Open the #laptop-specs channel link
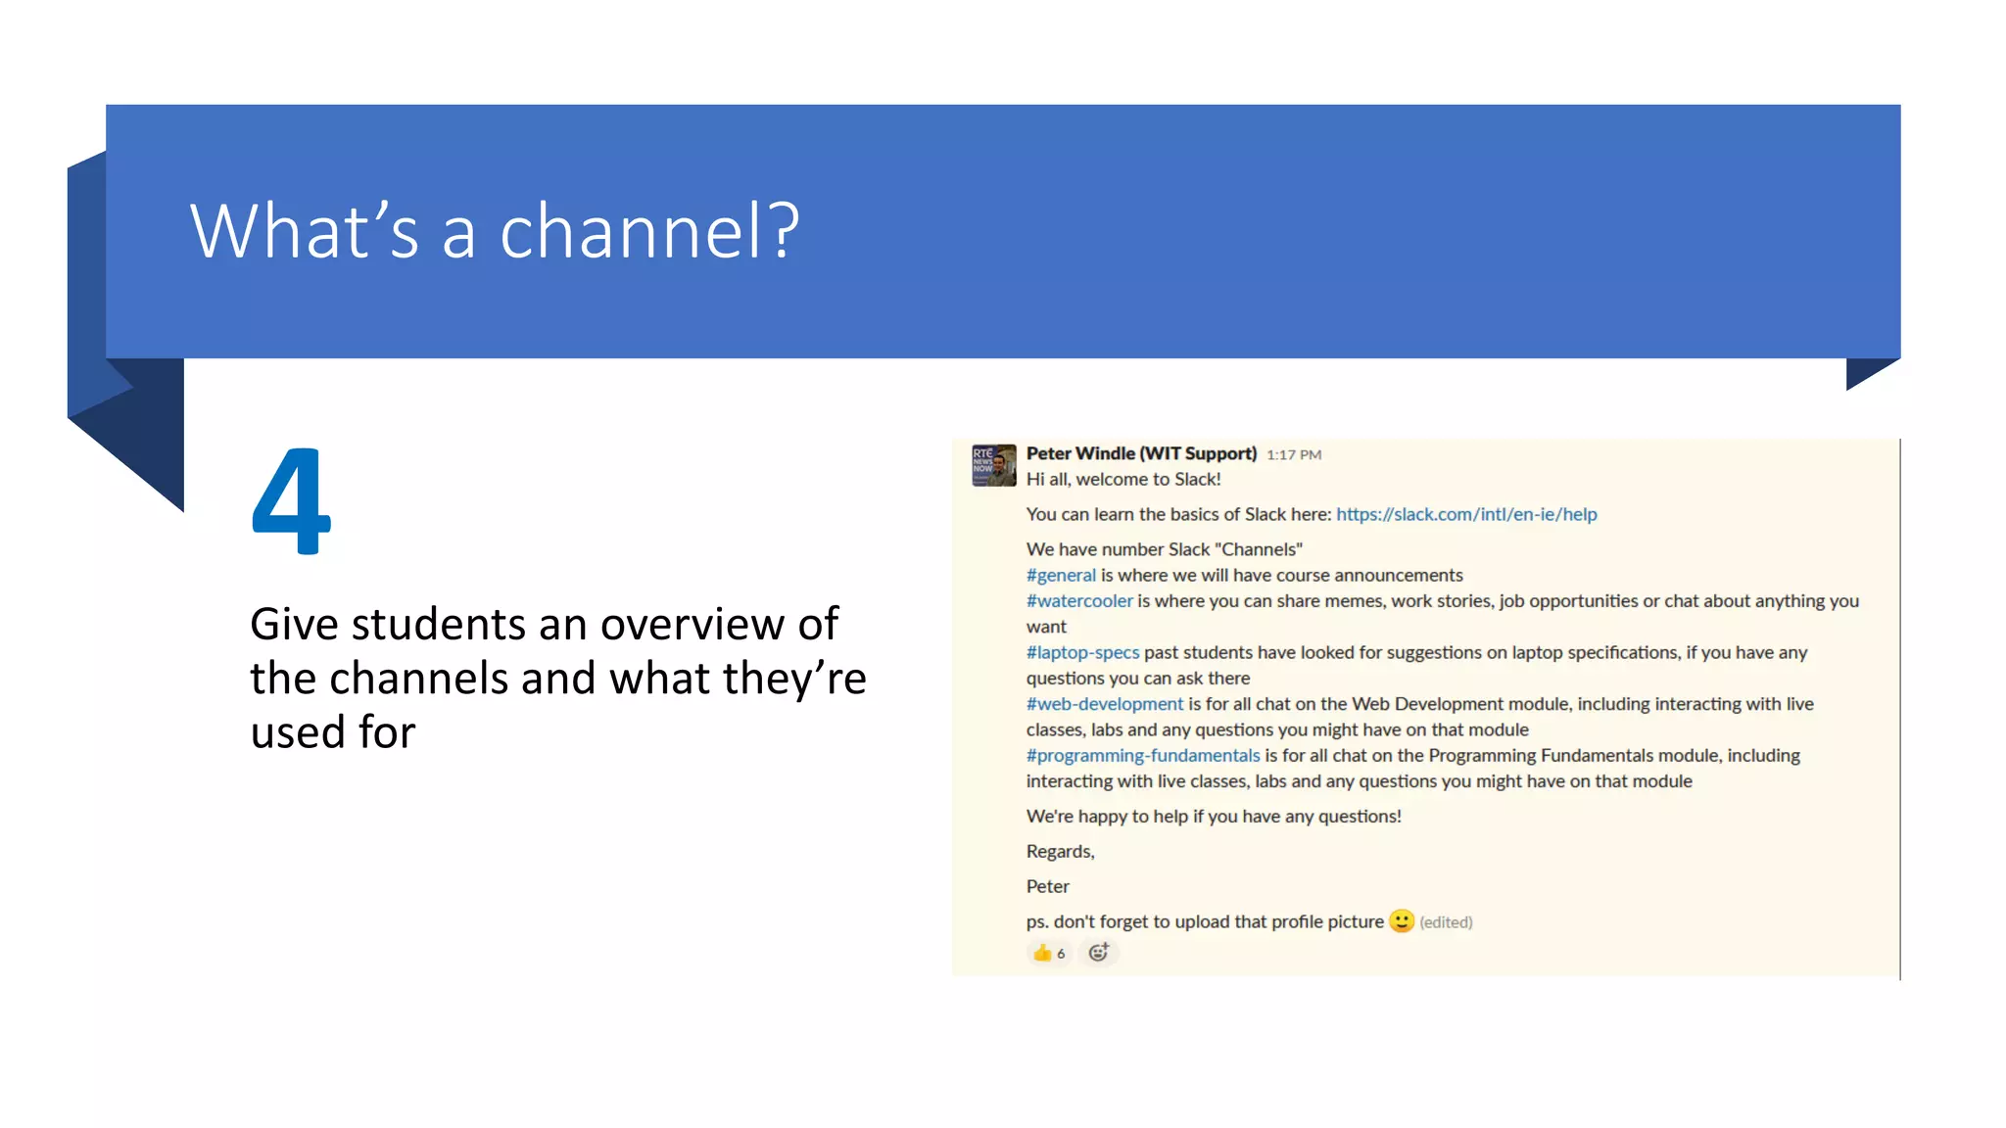 click(1082, 652)
